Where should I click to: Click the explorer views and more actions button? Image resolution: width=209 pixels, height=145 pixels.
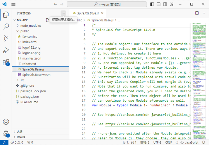click(63, 13)
